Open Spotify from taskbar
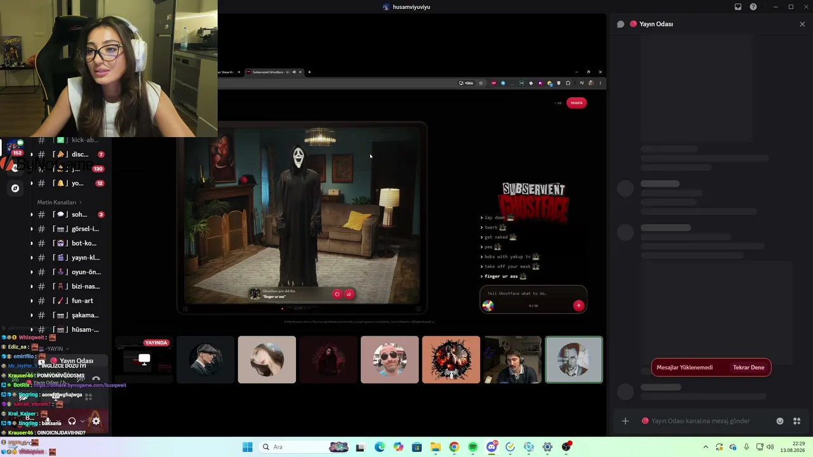 473,447
